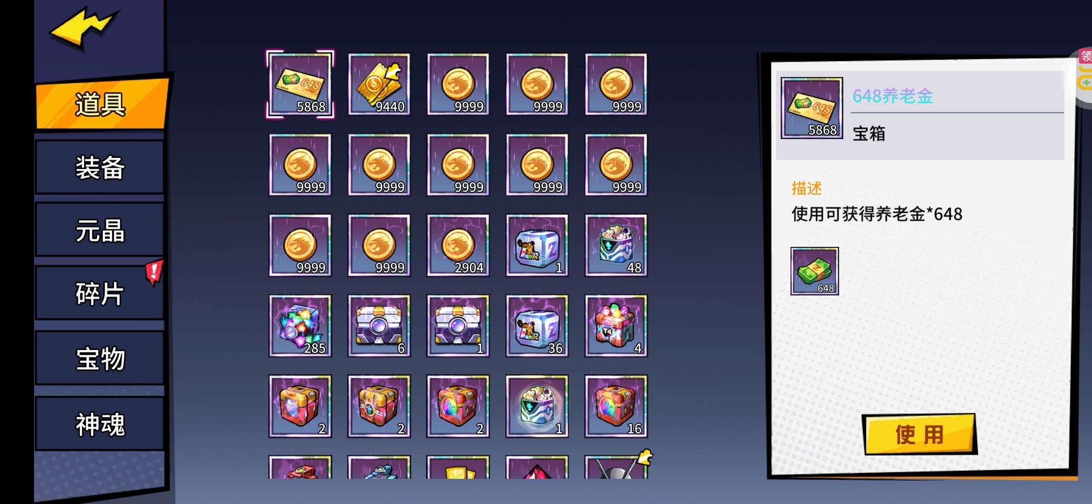Open the 道具 items tab
1092x504 pixels.
[x=101, y=104]
